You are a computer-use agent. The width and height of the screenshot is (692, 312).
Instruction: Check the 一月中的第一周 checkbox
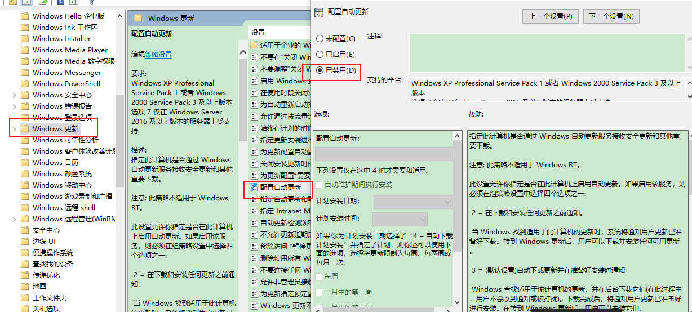pos(319,292)
